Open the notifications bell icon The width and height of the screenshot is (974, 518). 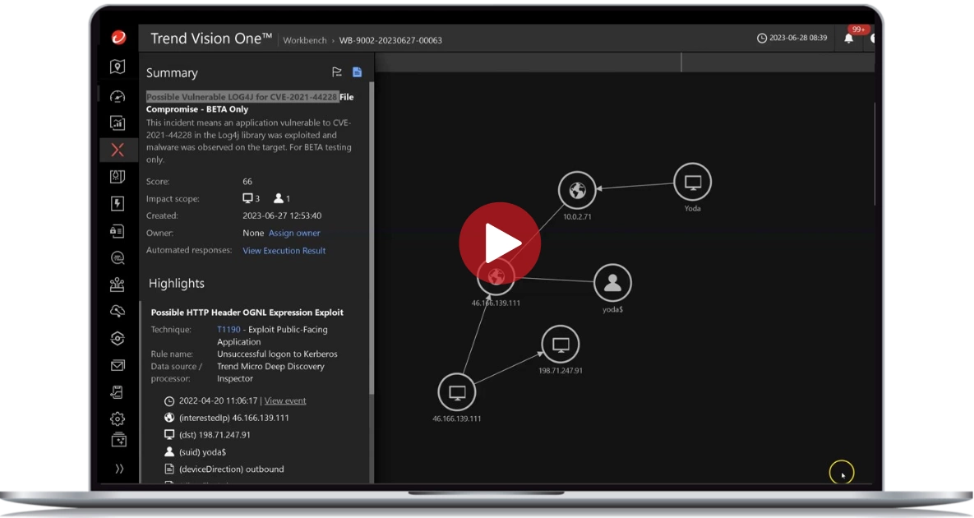point(848,39)
